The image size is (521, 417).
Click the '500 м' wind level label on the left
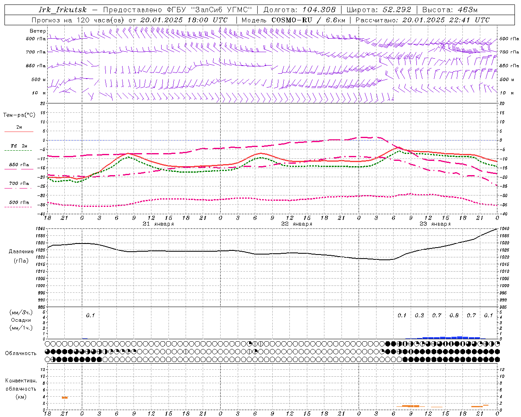tap(39, 79)
